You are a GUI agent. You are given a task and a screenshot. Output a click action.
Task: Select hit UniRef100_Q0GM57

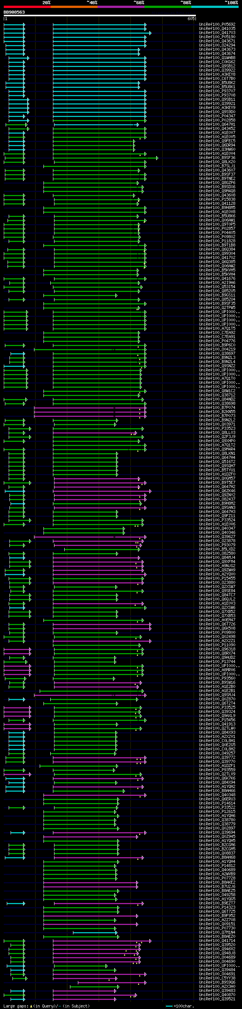[x=217, y=479]
